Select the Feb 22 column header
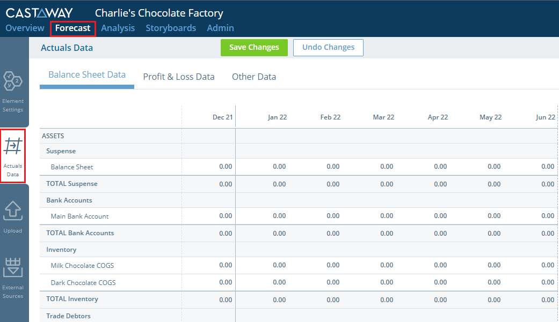559x322 pixels. [330, 117]
